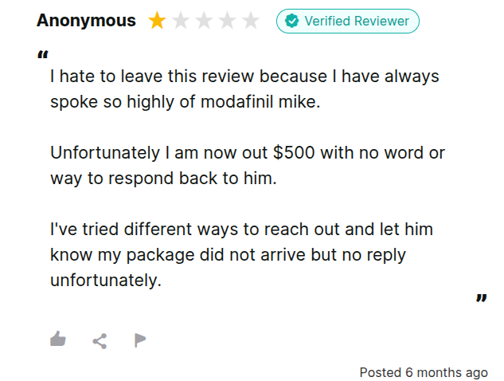Click the words "modafinil mike" in the review

(264, 104)
